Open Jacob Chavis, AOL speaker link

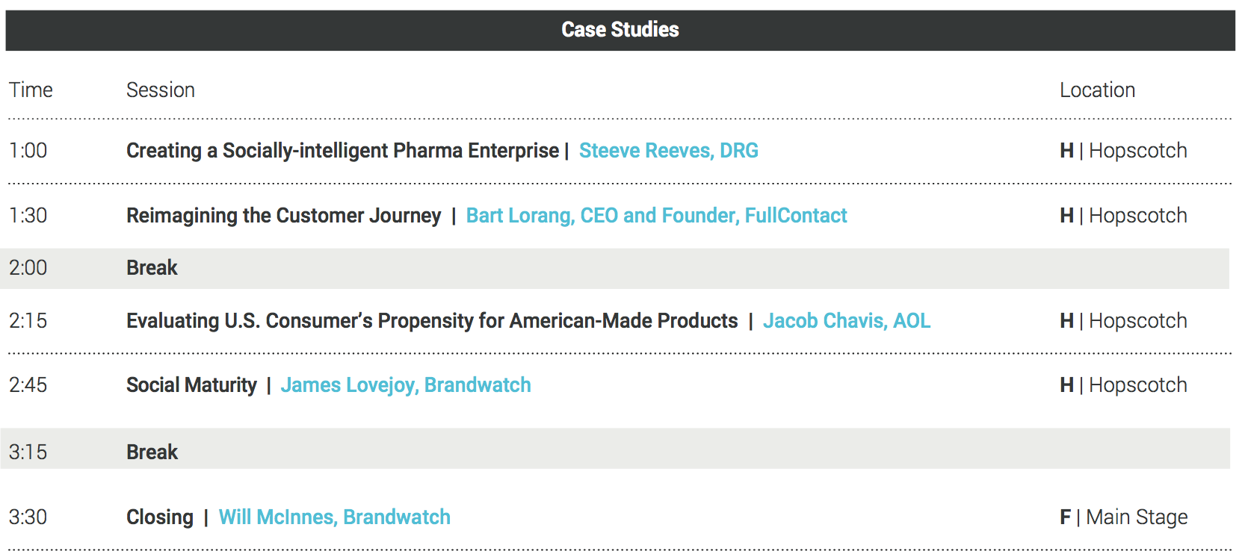847,321
